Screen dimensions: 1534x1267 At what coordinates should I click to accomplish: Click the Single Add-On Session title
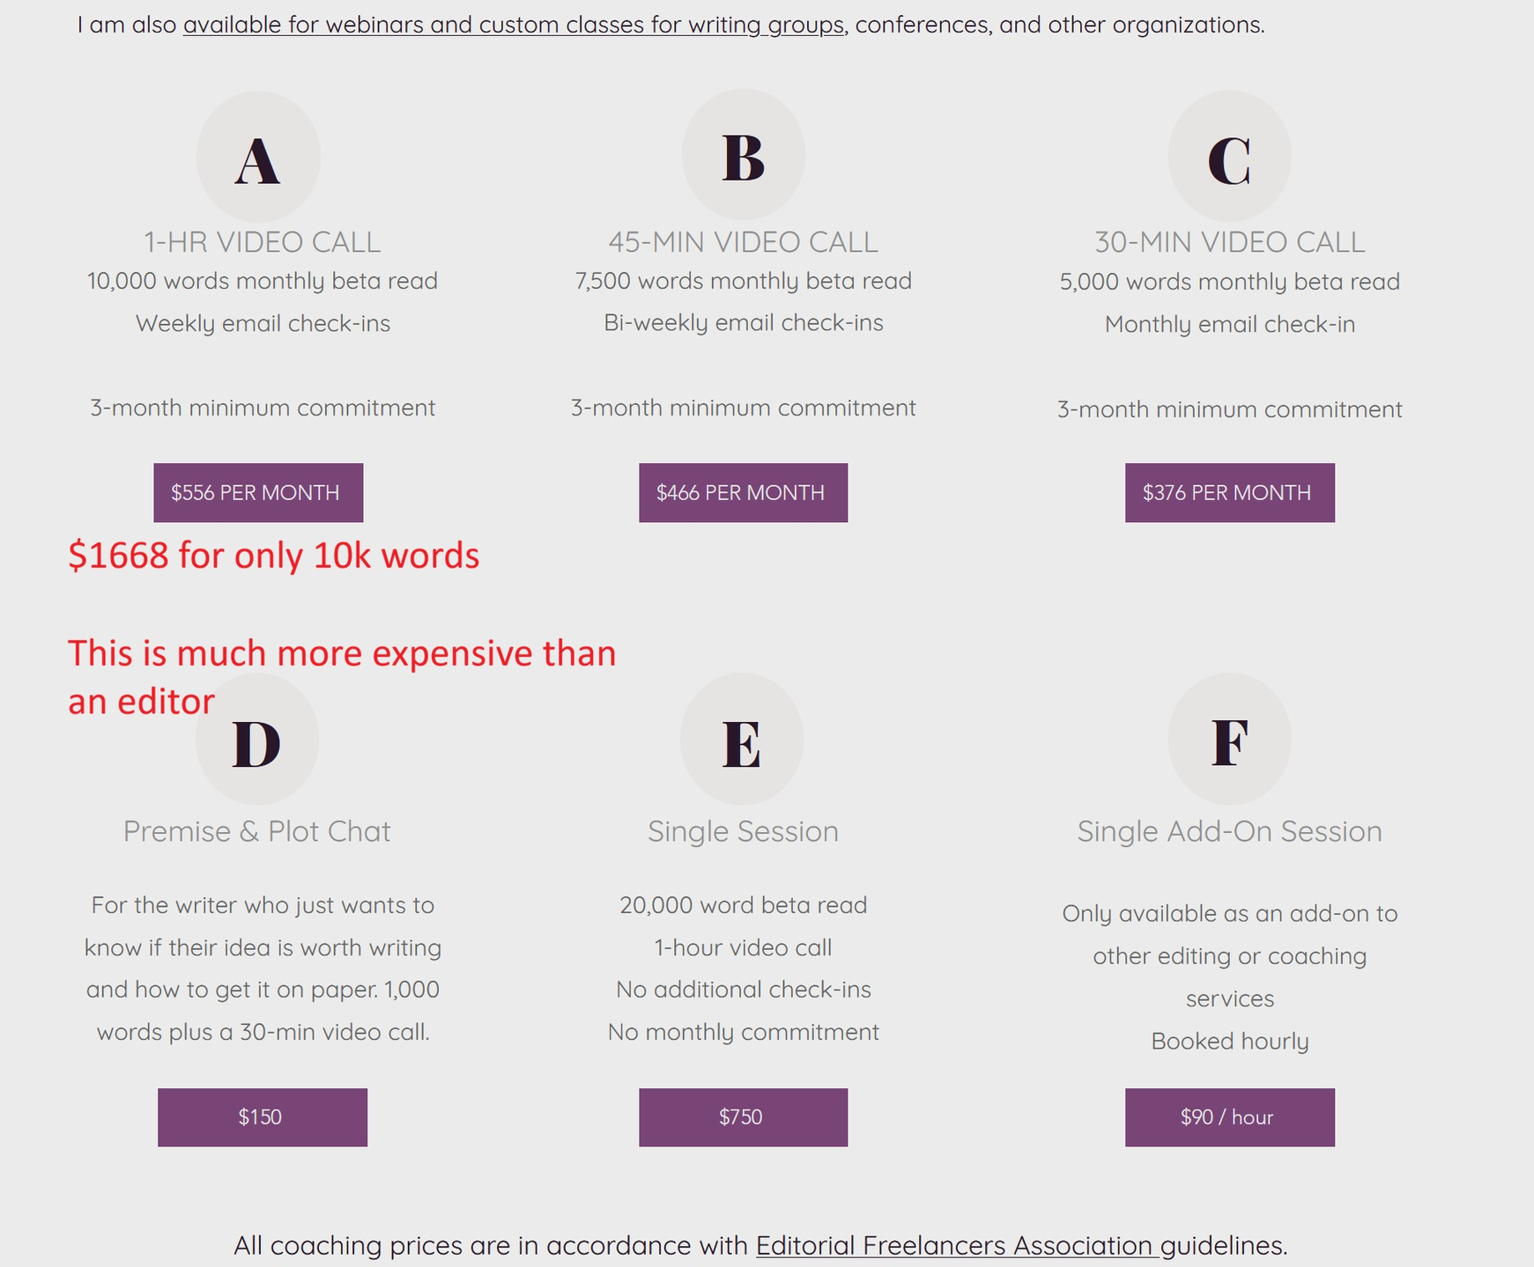click(1229, 831)
